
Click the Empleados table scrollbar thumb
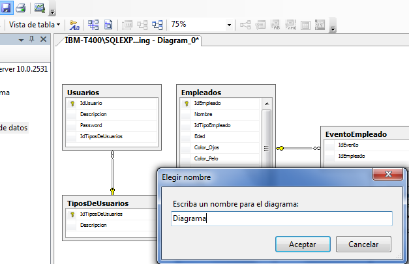click(266, 139)
